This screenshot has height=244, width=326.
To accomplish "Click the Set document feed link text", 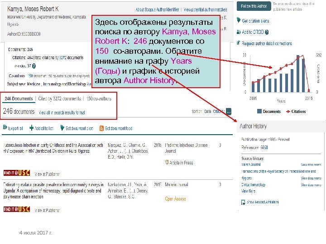I will 119,128.
